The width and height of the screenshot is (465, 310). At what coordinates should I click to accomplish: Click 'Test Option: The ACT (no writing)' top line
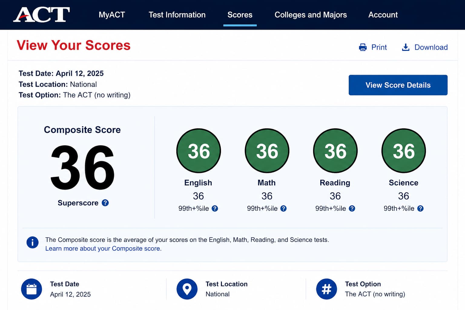click(x=74, y=95)
